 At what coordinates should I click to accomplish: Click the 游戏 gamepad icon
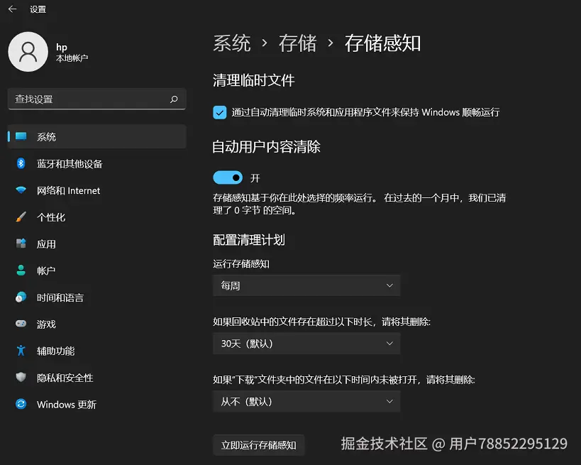[x=21, y=323]
